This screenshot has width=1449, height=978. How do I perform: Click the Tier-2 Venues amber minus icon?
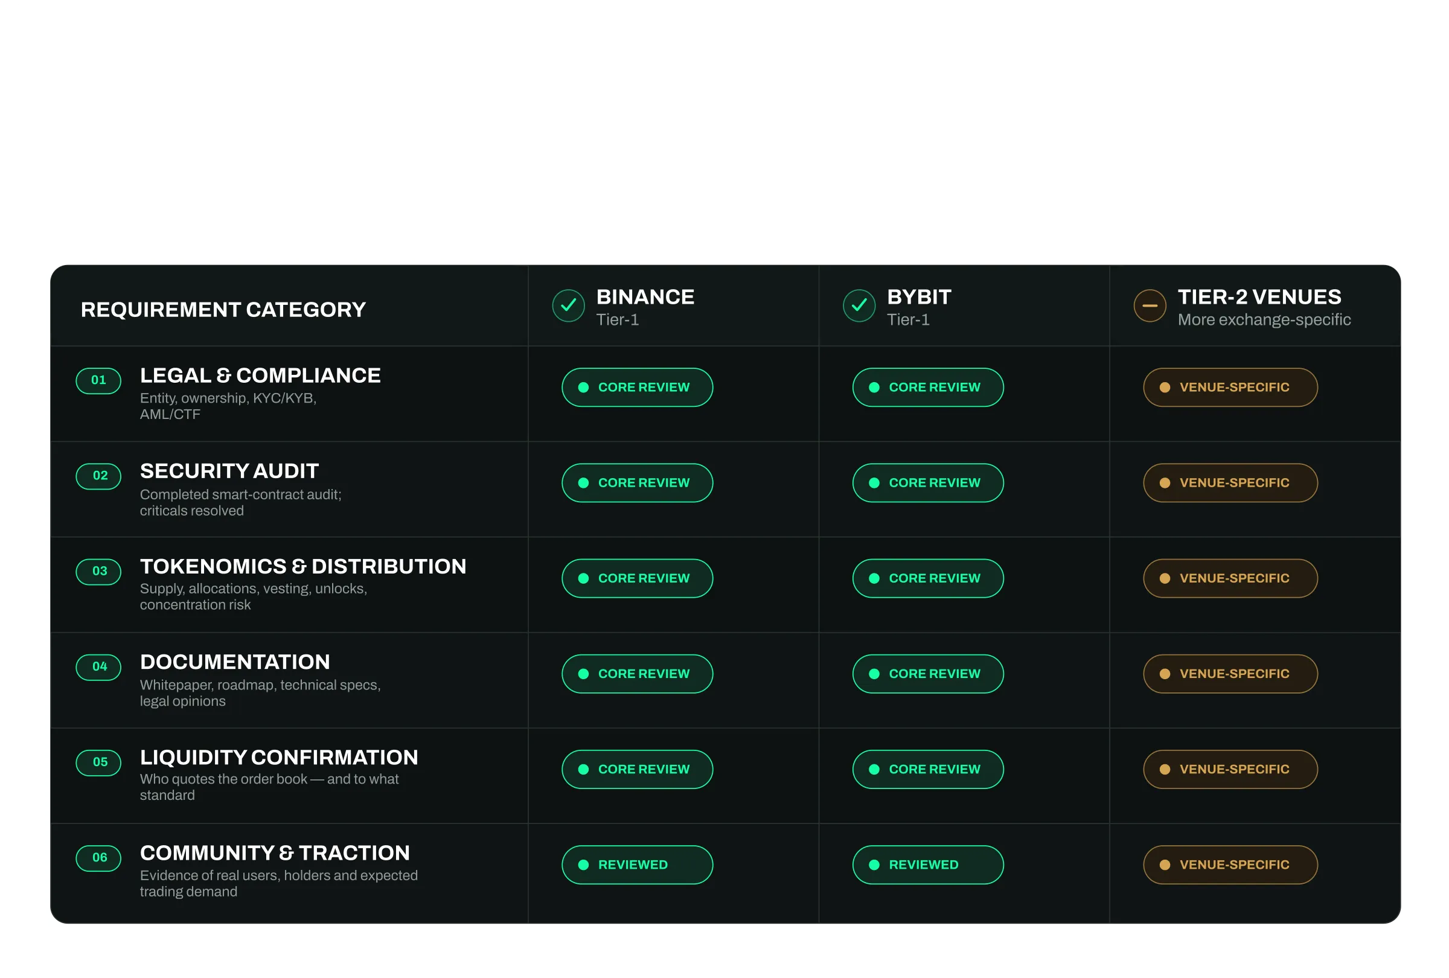click(1149, 305)
